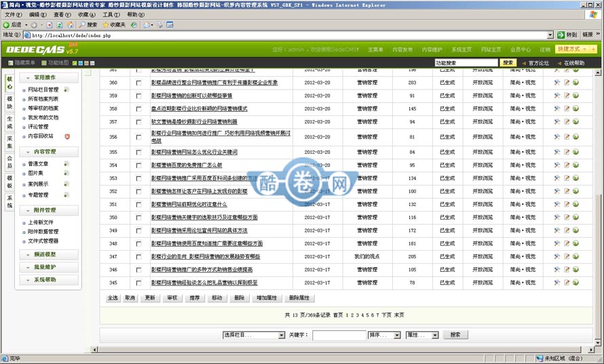The image size is (604, 364).
Task: Tick the checkbox for article 348
Action: [138, 244]
